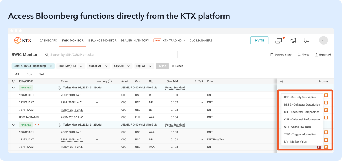342x161 pixels.
Task: Open ZCCP 2018-1A B ticker in 01:19 group
Action: coord(71,95)
